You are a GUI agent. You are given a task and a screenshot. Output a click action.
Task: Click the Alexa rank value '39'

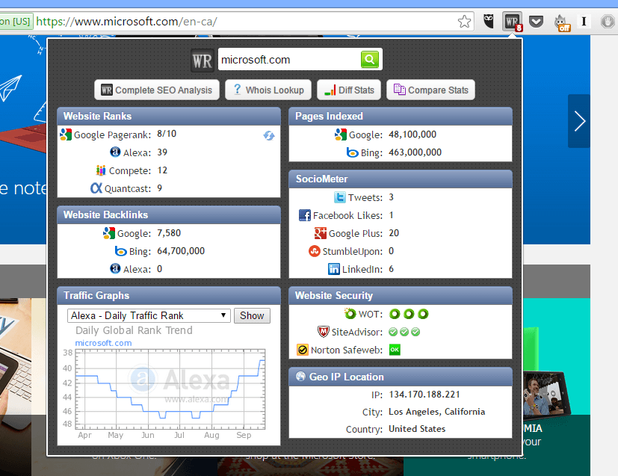tap(162, 152)
